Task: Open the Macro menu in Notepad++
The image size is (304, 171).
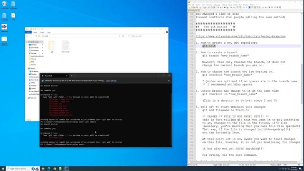Action: (236, 5)
